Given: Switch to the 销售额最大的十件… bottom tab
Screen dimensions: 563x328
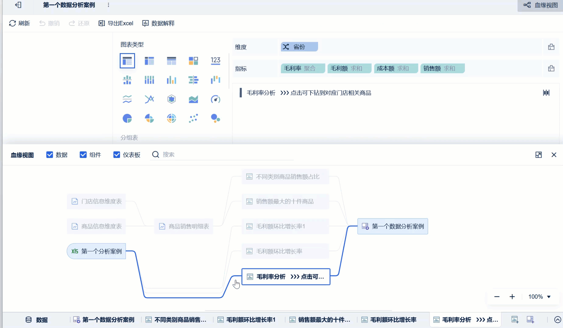Looking at the screenshot, I should click(x=320, y=320).
